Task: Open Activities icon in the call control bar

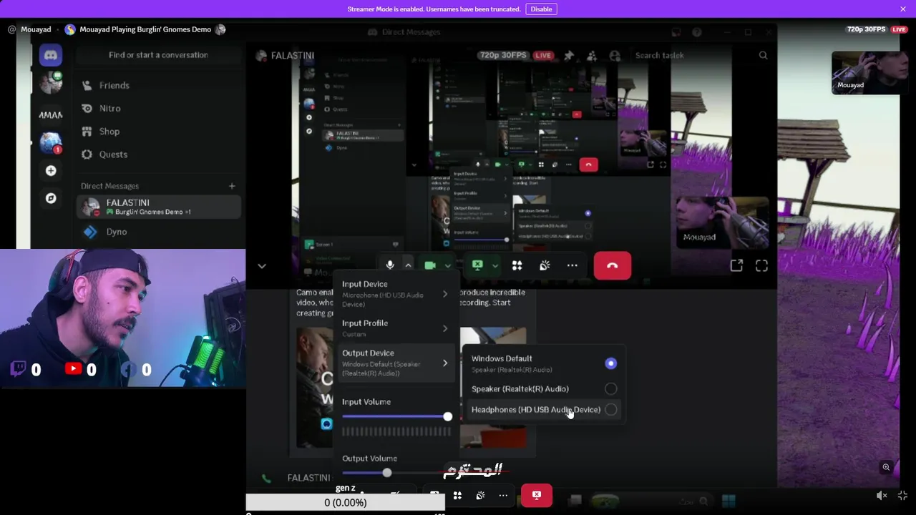Action: click(517, 265)
